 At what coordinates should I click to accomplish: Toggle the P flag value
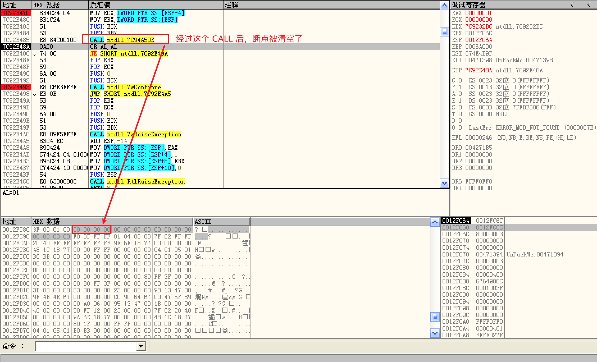point(460,87)
